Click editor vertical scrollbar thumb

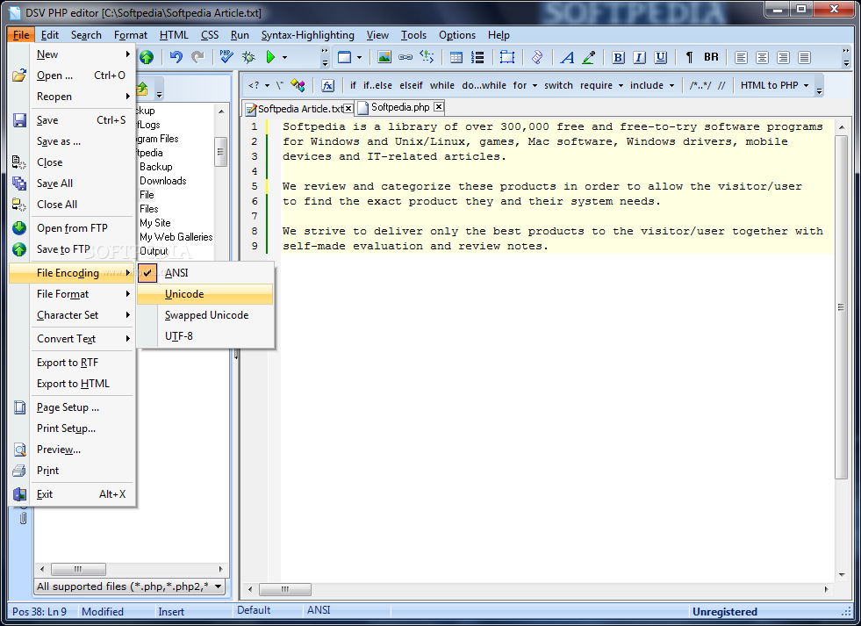pos(841,307)
